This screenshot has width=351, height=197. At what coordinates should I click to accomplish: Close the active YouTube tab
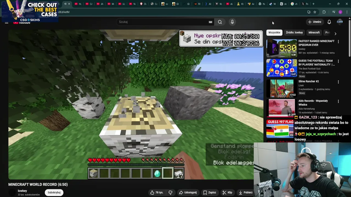(x=69, y=4)
